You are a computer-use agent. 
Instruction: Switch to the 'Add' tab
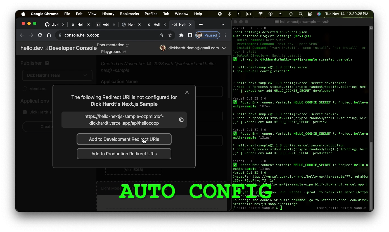pyautogui.click(x=106, y=25)
